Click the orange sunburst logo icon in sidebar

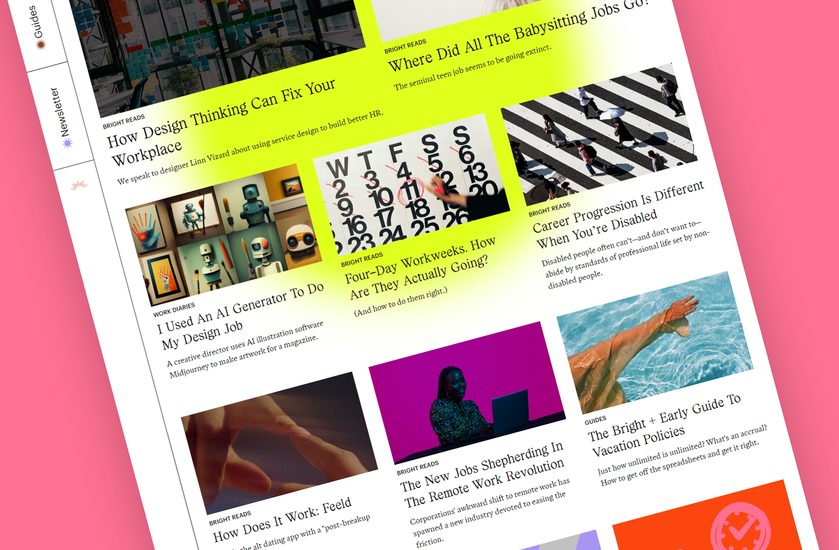coord(79,185)
